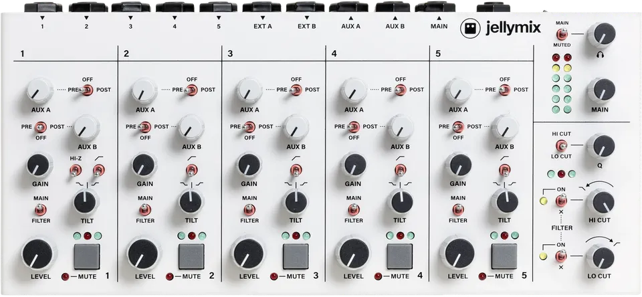Push the square mute button on channel 3
This screenshot has height=297, width=642.
tap(296, 256)
